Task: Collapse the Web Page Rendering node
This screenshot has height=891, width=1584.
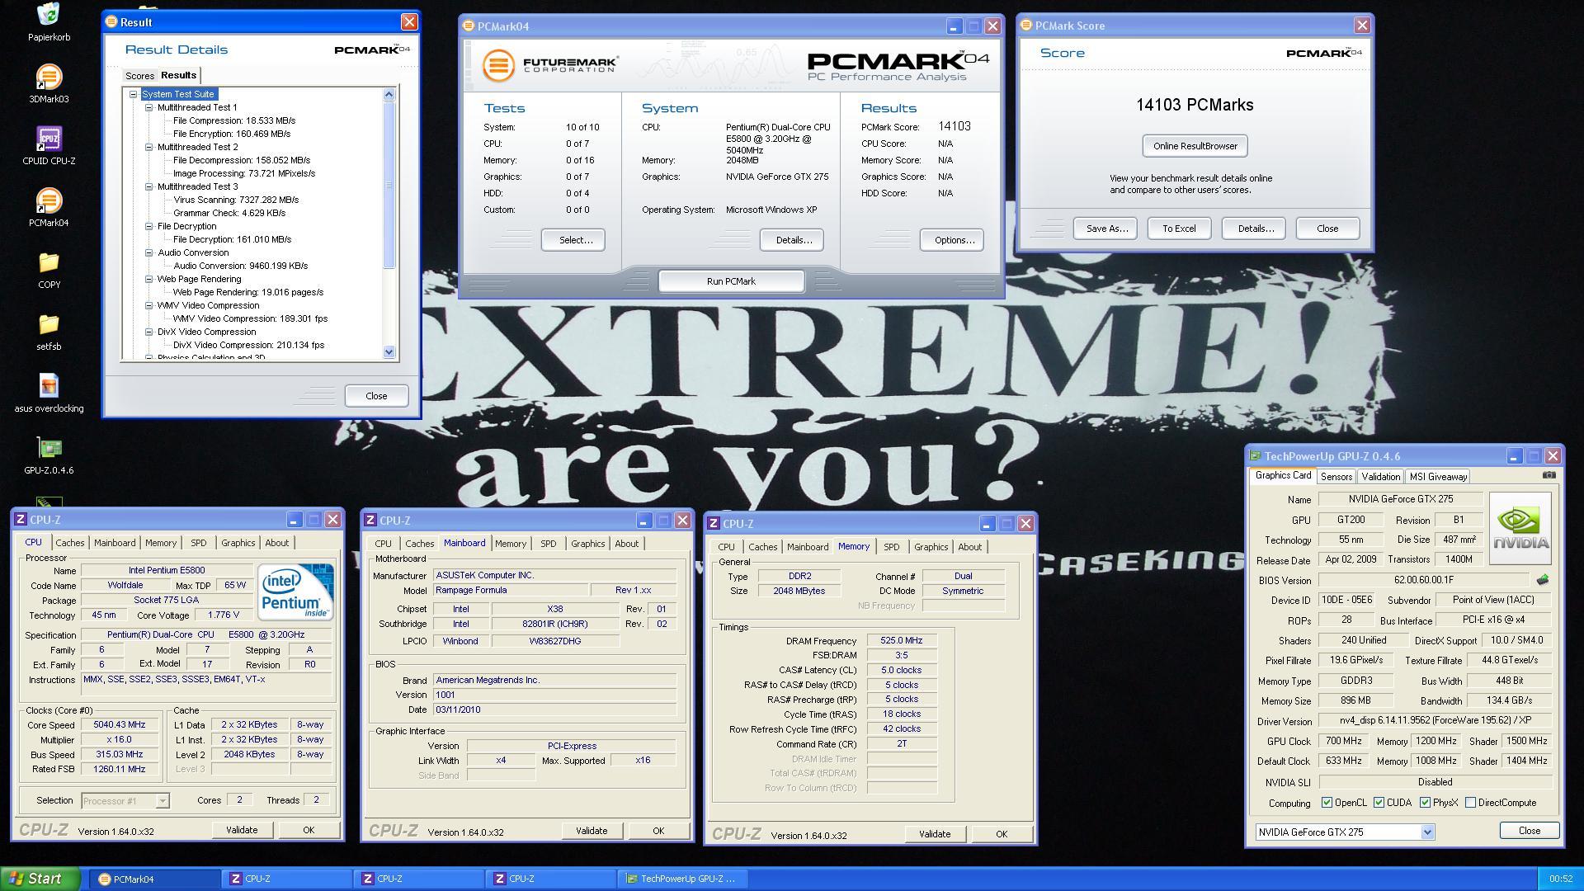Action: click(148, 279)
